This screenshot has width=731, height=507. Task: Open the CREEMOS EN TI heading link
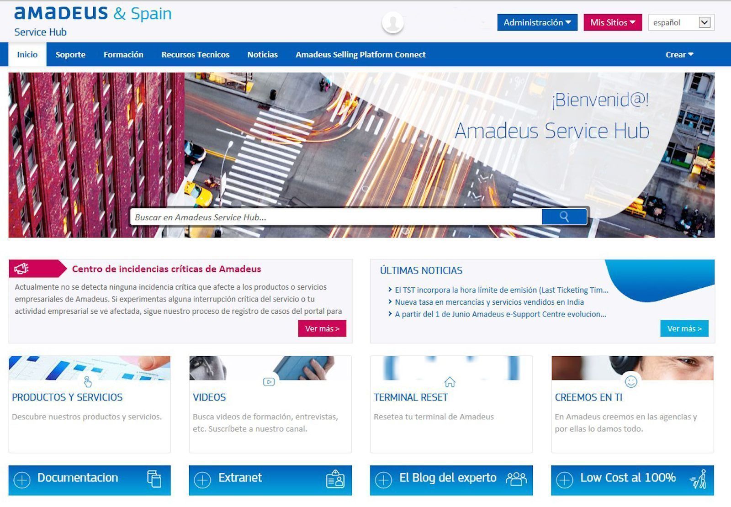588,397
